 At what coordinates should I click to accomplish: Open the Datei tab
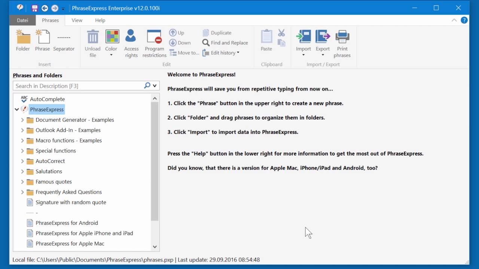23,21
